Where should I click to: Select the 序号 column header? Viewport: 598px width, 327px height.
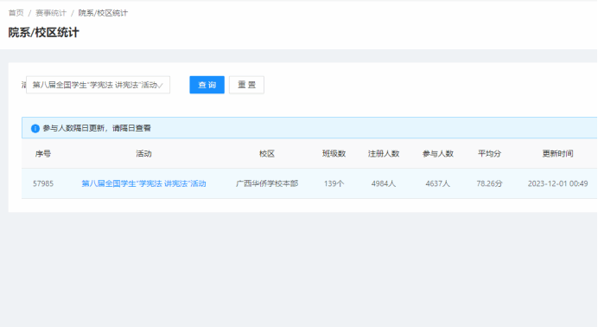(x=43, y=154)
